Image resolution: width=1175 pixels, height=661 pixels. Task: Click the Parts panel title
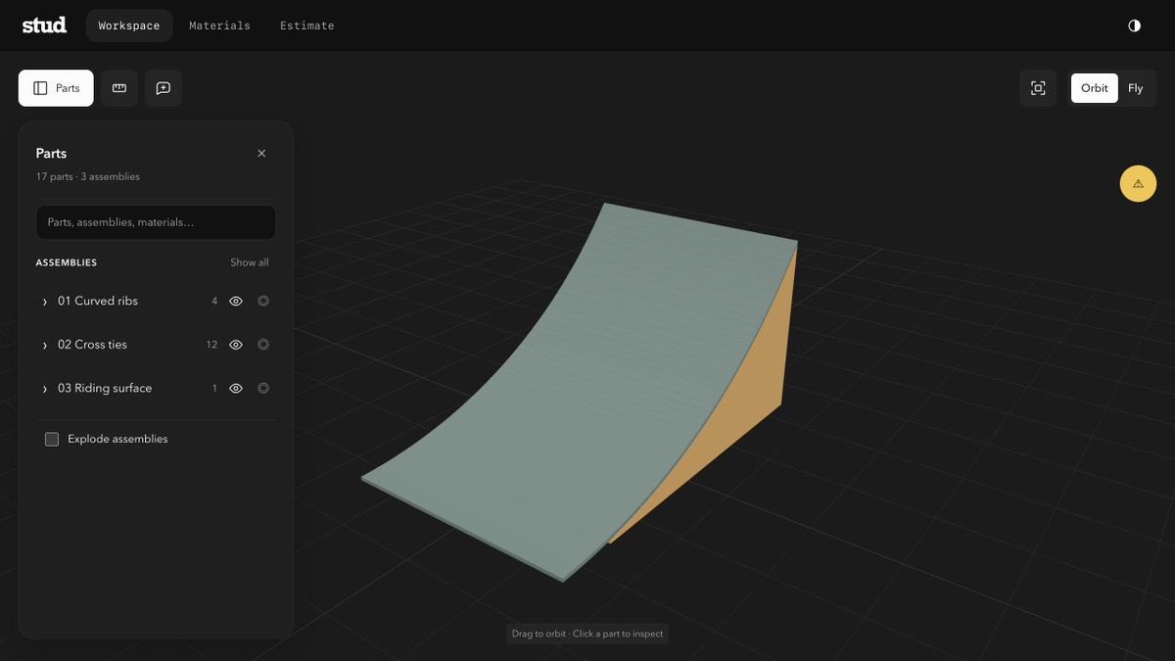click(51, 153)
